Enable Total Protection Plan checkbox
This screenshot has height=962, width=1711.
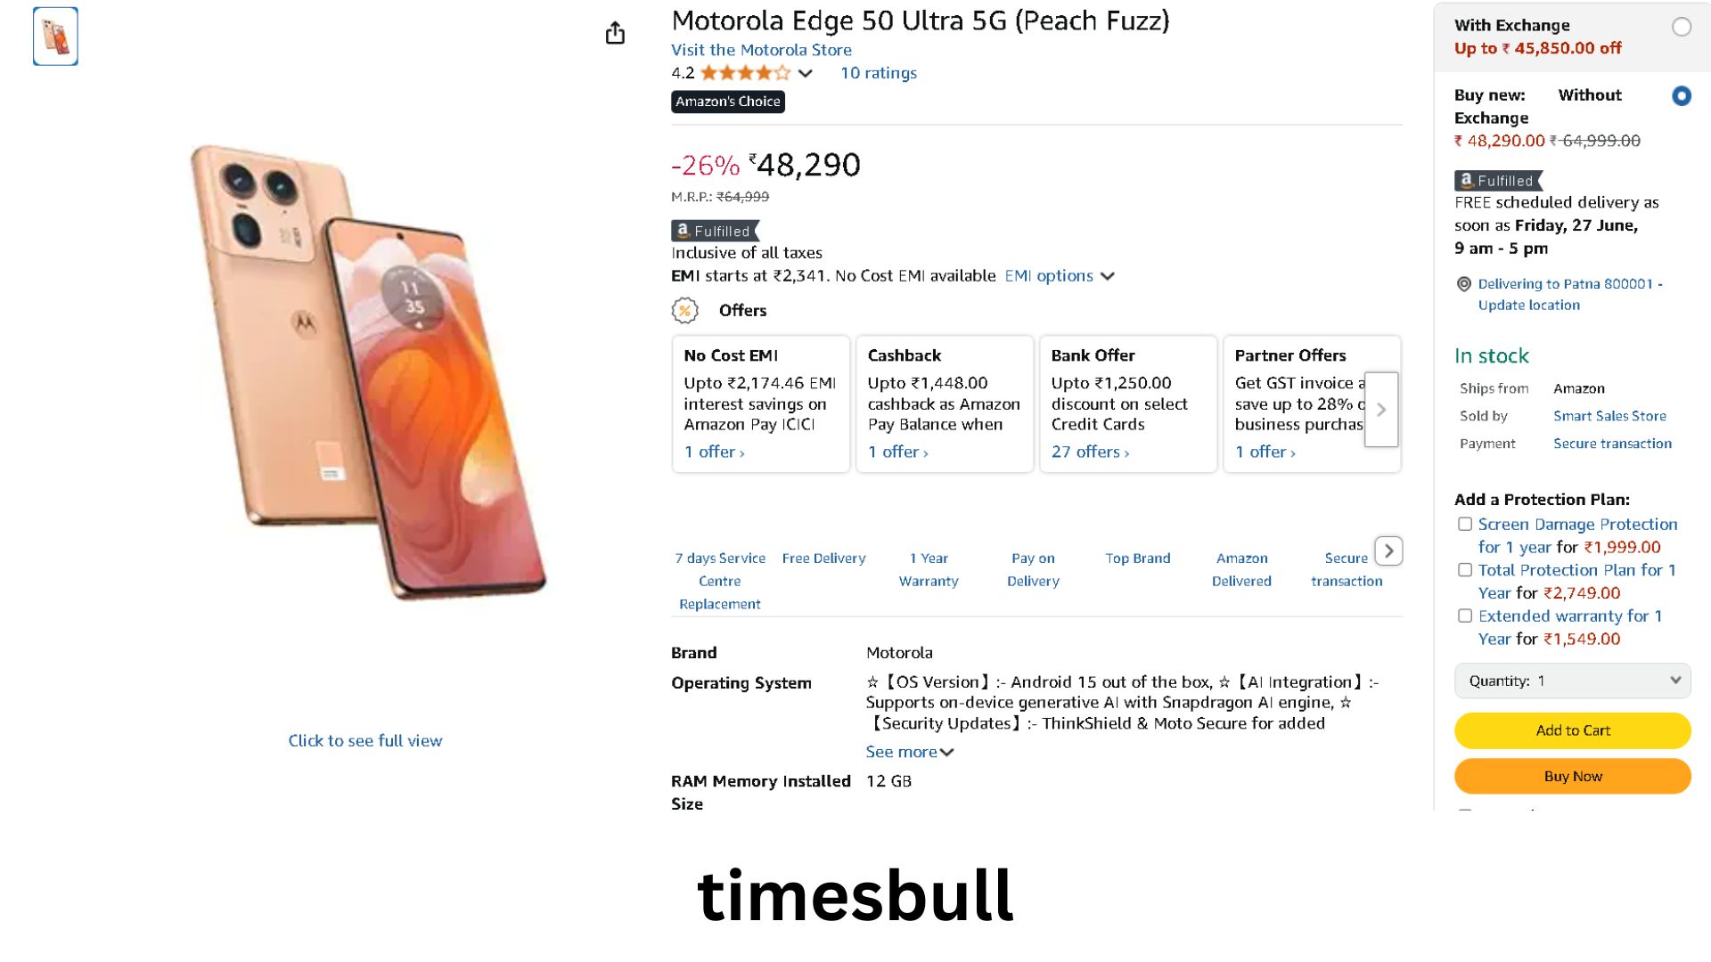click(x=1464, y=570)
